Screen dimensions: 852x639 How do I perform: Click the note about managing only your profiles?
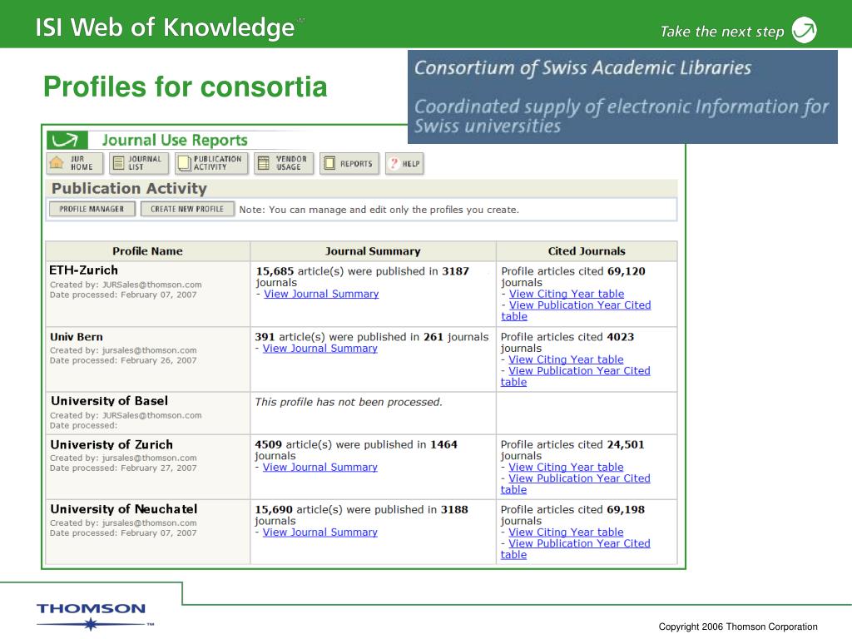tap(379, 210)
